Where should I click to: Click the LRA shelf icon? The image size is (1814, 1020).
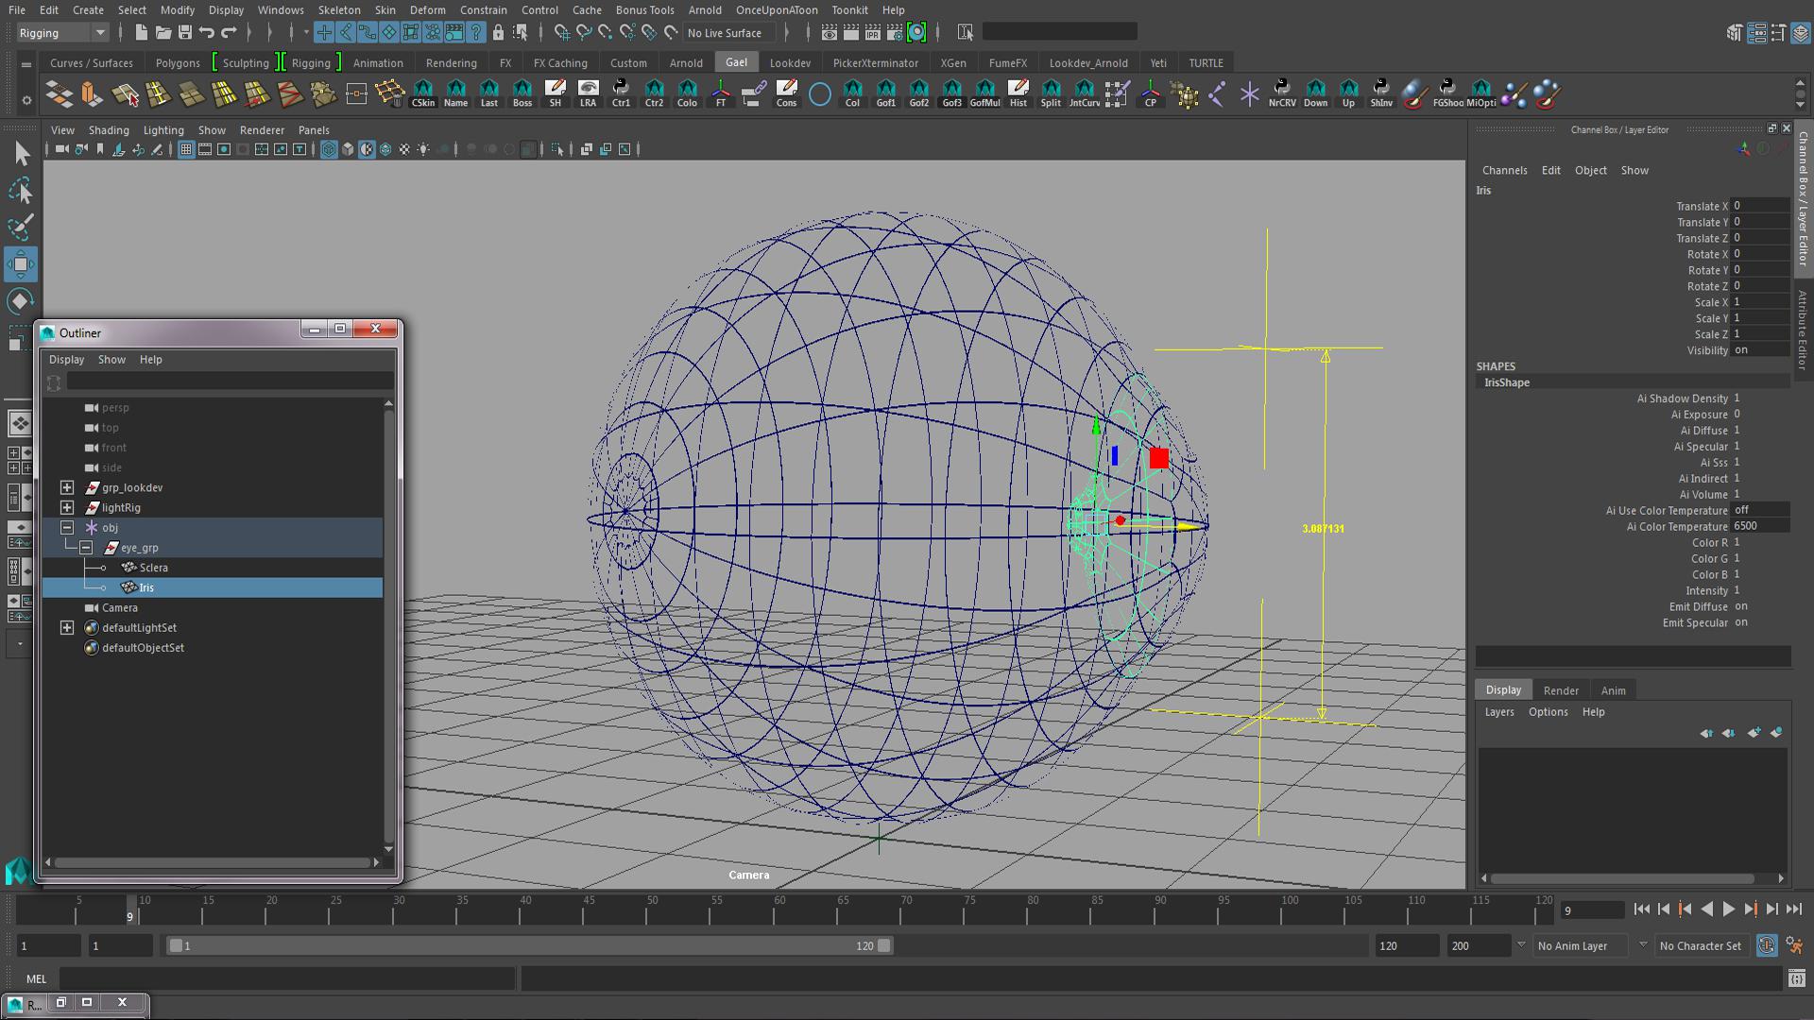coord(588,93)
